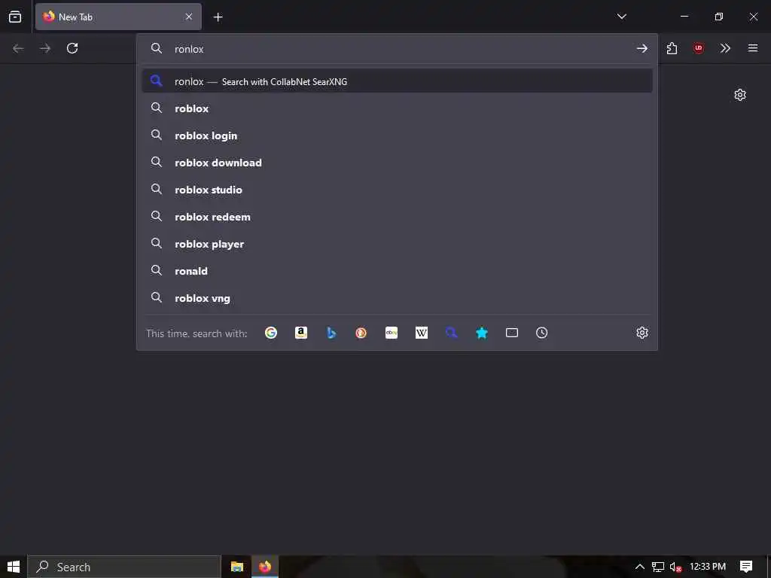Open search settings gear in suggestion panel
This screenshot has height=578, width=771.
[642, 333]
